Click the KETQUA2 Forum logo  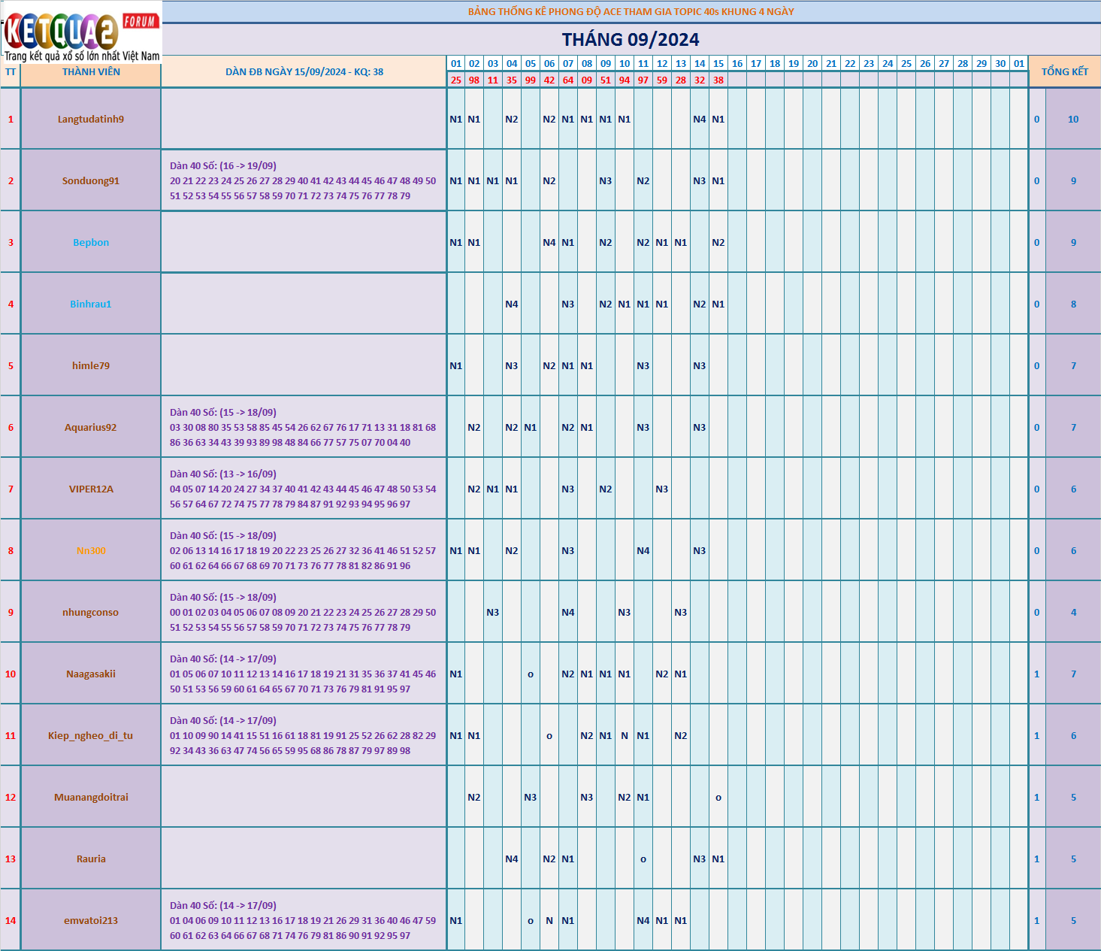click(x=81, y=33)
